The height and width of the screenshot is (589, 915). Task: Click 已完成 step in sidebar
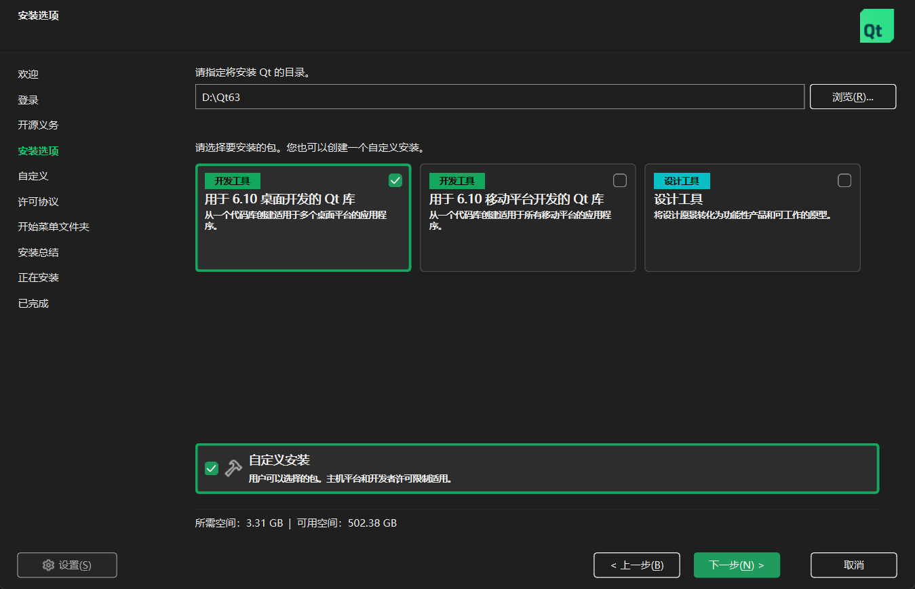tap(33, 304)
